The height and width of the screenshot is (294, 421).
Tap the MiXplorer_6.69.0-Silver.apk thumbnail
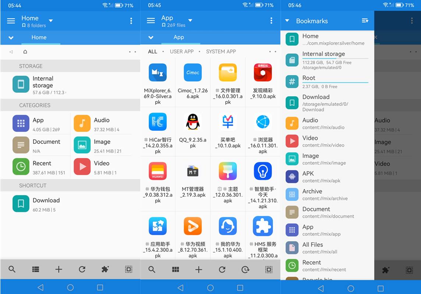pyautogui.click(x=158, y=72)
